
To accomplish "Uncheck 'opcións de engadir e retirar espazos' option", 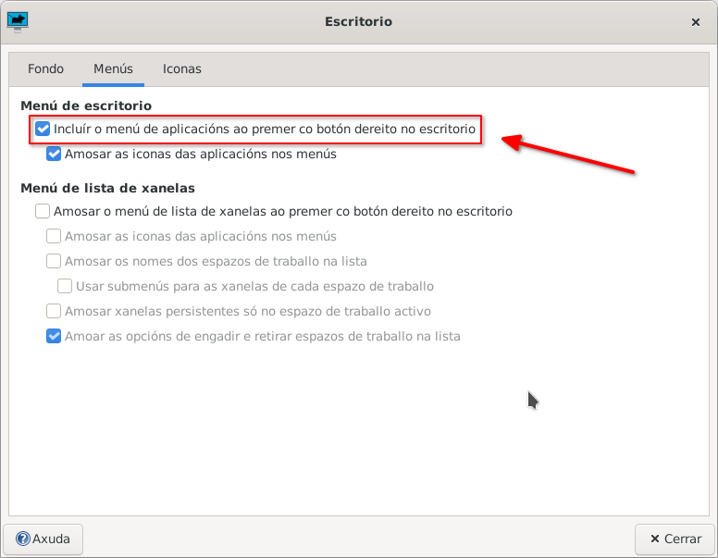I will point(54,336).
